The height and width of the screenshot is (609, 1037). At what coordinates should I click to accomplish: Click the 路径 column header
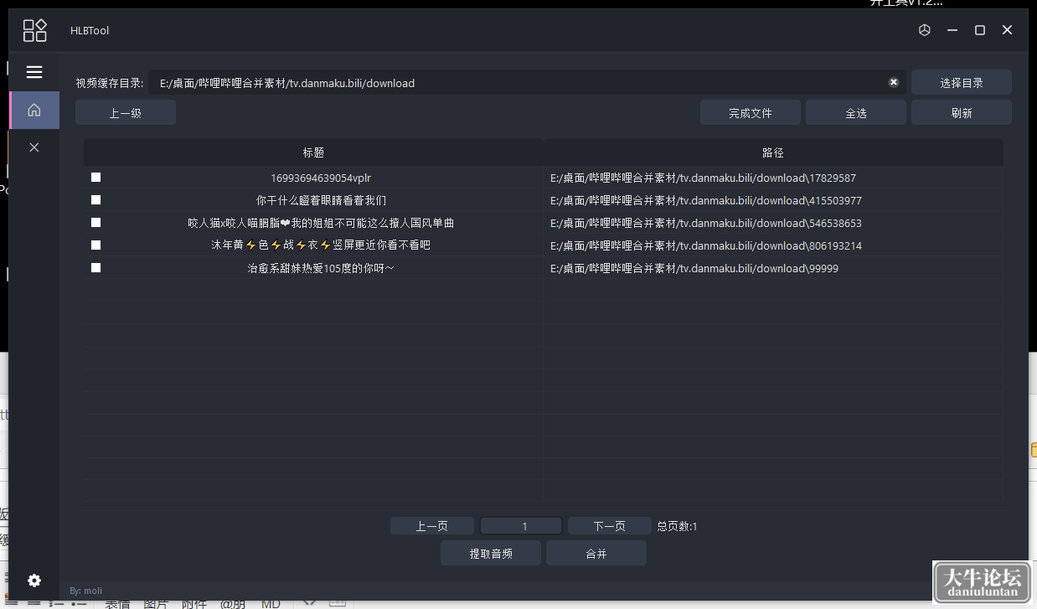(773, 152)
